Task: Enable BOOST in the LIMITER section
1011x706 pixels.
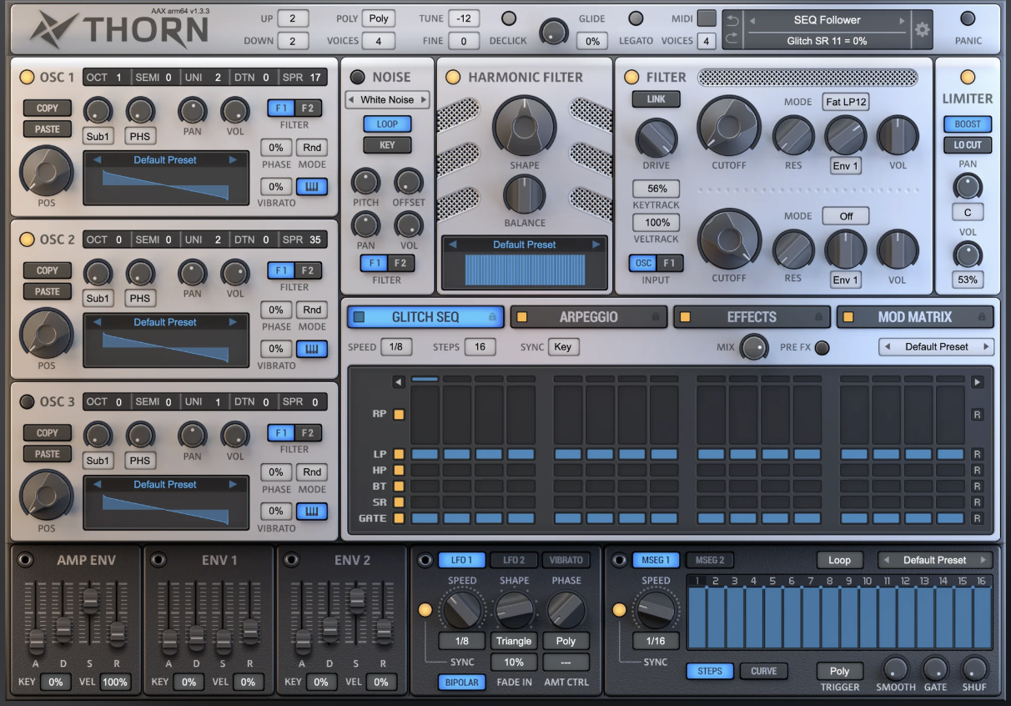Action: pyautogui.click(x=967, y=124)
